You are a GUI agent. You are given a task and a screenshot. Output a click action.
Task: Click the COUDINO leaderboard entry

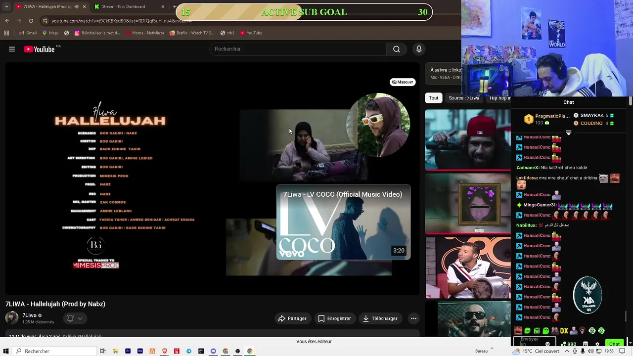coord(593,123)
